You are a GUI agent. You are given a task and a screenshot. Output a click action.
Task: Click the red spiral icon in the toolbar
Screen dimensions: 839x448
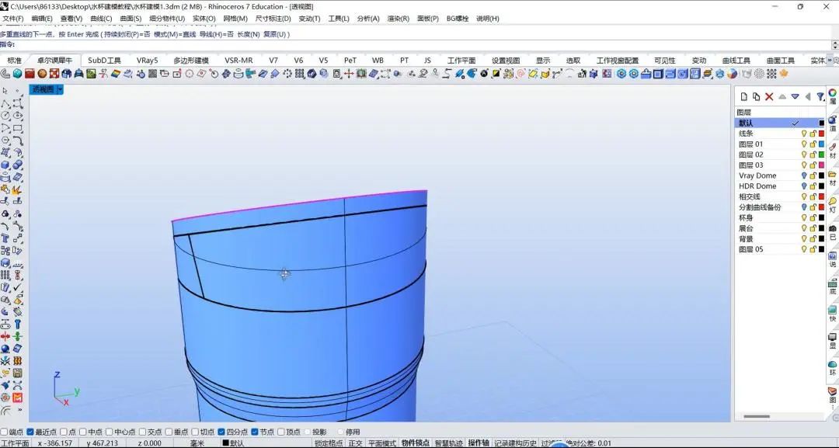point(520,73)
